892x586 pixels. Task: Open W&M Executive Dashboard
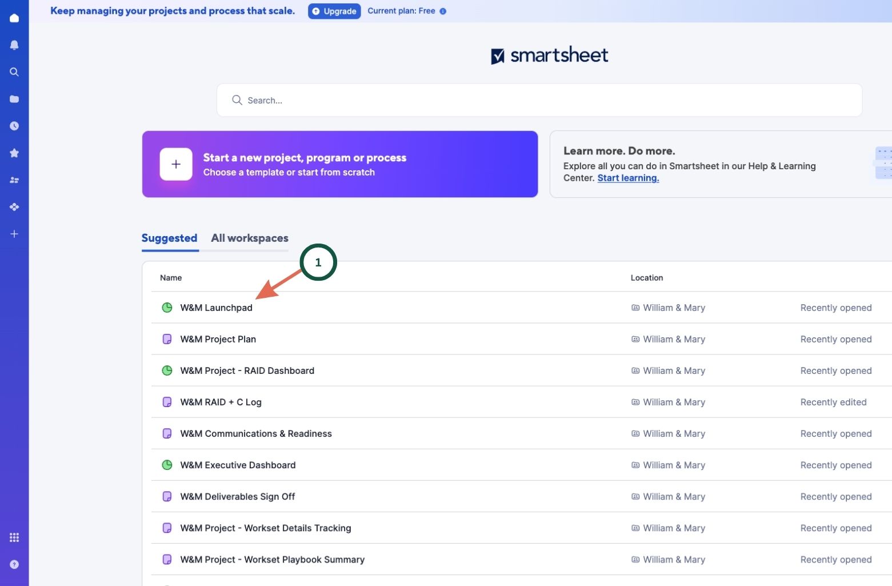pos(238,465)
